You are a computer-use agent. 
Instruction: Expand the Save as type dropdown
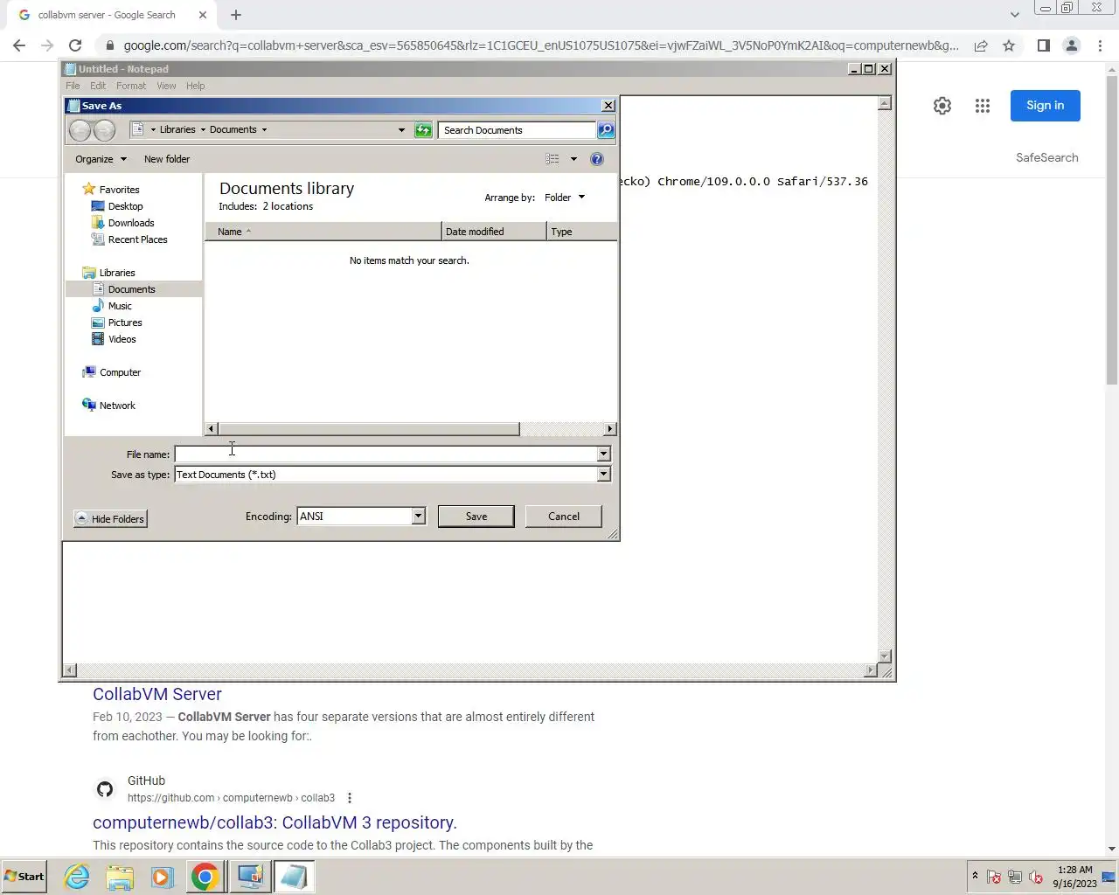pyautogui.click(x=603, y=475)
